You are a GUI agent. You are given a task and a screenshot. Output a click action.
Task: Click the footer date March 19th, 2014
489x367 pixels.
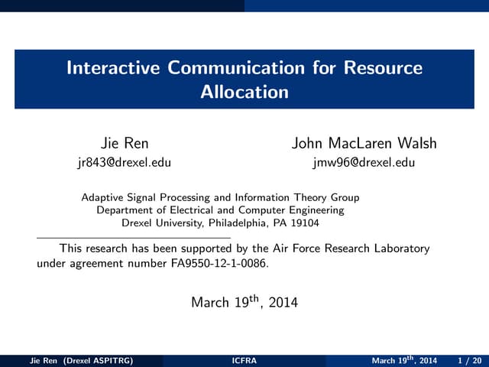pyautogui.click(x=404, y=361)
